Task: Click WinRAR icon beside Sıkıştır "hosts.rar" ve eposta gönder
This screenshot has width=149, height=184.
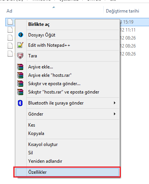Action: [x=20, y=92]
